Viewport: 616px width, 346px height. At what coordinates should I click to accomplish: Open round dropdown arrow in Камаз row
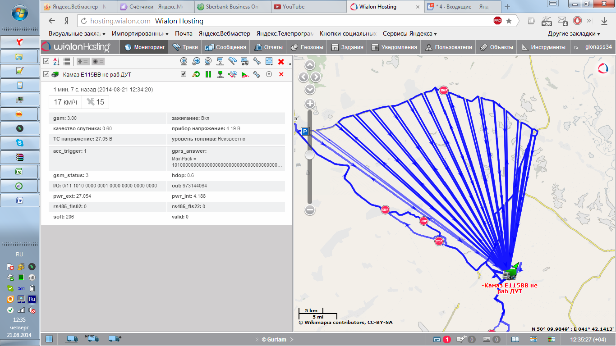(x=269, y=74)
